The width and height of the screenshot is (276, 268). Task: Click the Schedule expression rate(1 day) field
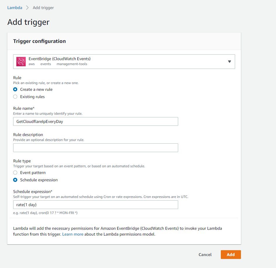coord(96,205)
